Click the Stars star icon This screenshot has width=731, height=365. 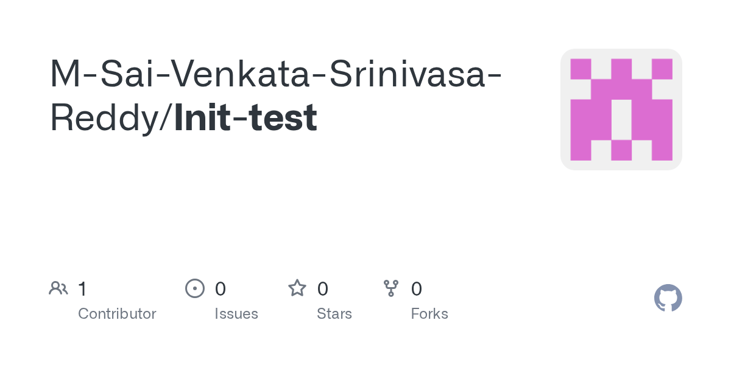[297, 288]
